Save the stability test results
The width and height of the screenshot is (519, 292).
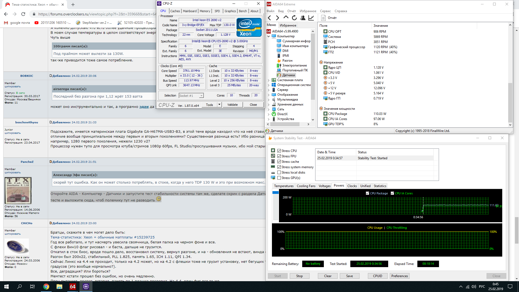(x=350, y=276)
